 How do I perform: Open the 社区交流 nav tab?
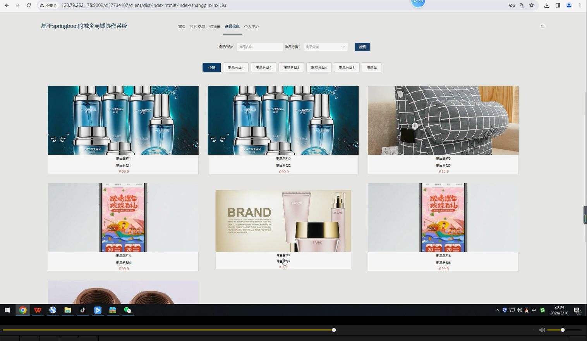click(197, 27)
